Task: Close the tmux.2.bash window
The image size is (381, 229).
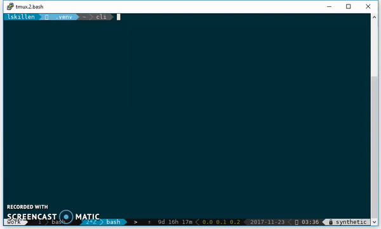Action: 368,6
